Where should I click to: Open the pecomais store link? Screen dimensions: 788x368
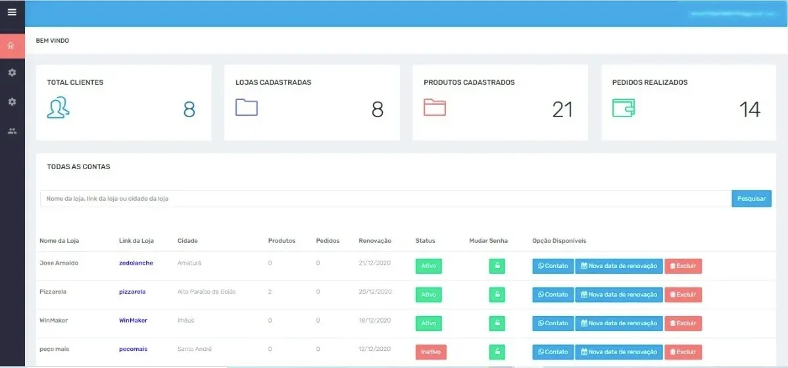[133, 349]
